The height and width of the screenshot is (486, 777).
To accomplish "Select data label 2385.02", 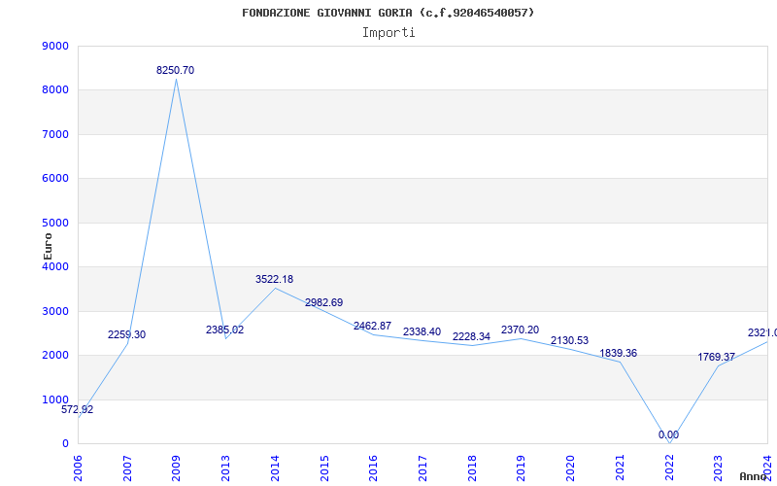I will click(x=225, y=330).
